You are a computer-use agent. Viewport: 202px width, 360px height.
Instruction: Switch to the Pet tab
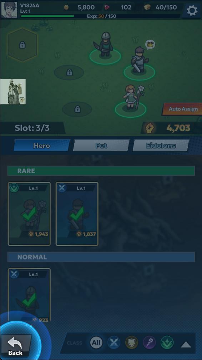point(101,146)
